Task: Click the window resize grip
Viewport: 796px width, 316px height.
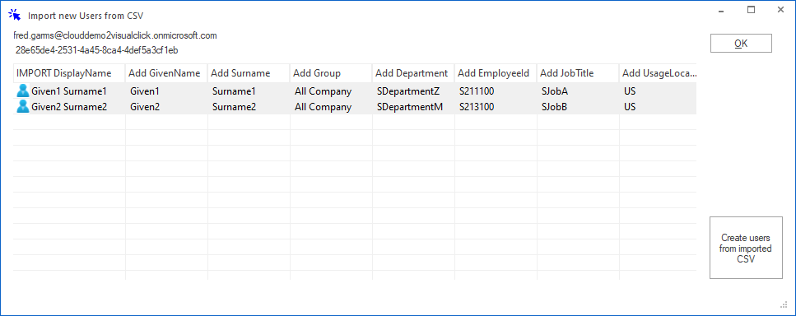Action: pyautogui.click(x=784, y=304)
